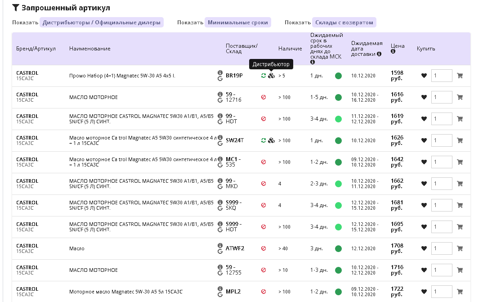
Task: Click delivery date 12.12.2020 in ATWF2 row
Action: coord(363,248)
